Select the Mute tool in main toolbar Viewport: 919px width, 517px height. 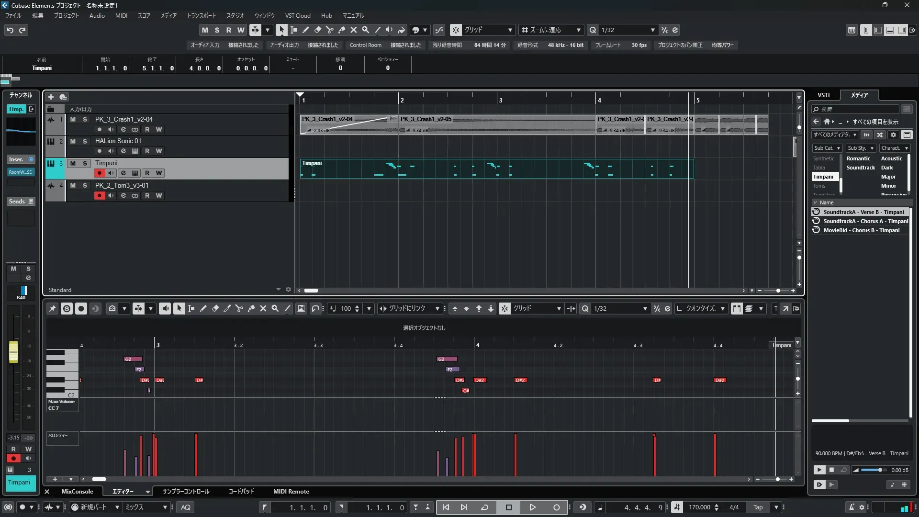(354, 30)
